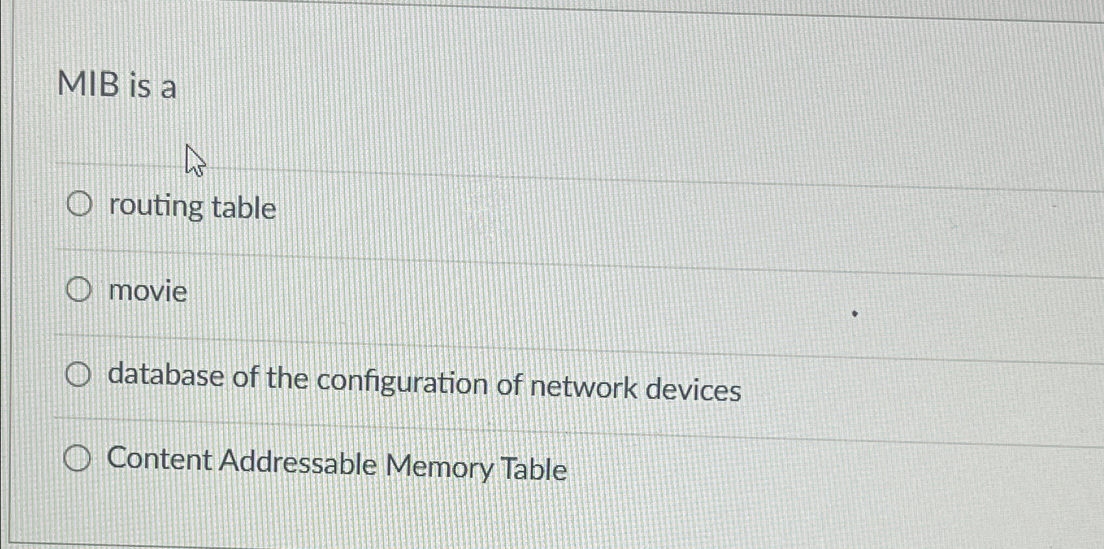Click the small dot near the 'movie' row

pyautogui.click(x=854, y=313)
